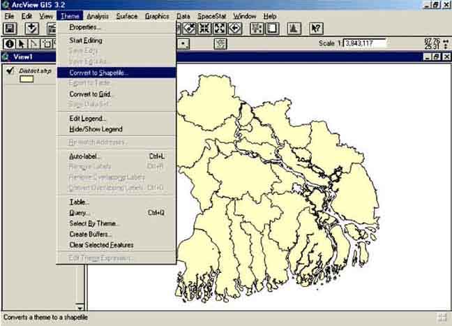Choose Hide/Show Legend menu item
The image size is (452, 326).
click(x=96, y=129)
